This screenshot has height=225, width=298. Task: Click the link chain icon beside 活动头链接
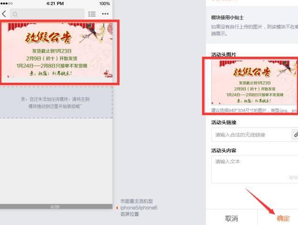pyautogui.click(x=295, y=134)
